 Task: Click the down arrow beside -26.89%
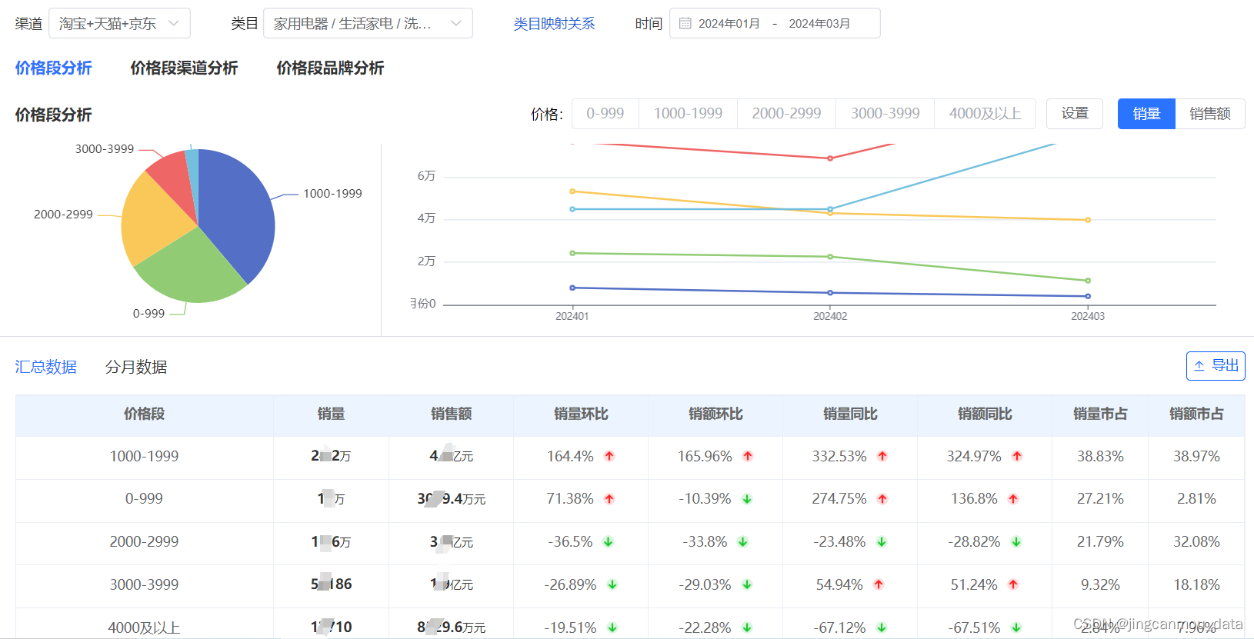click(x=612, y=584)
